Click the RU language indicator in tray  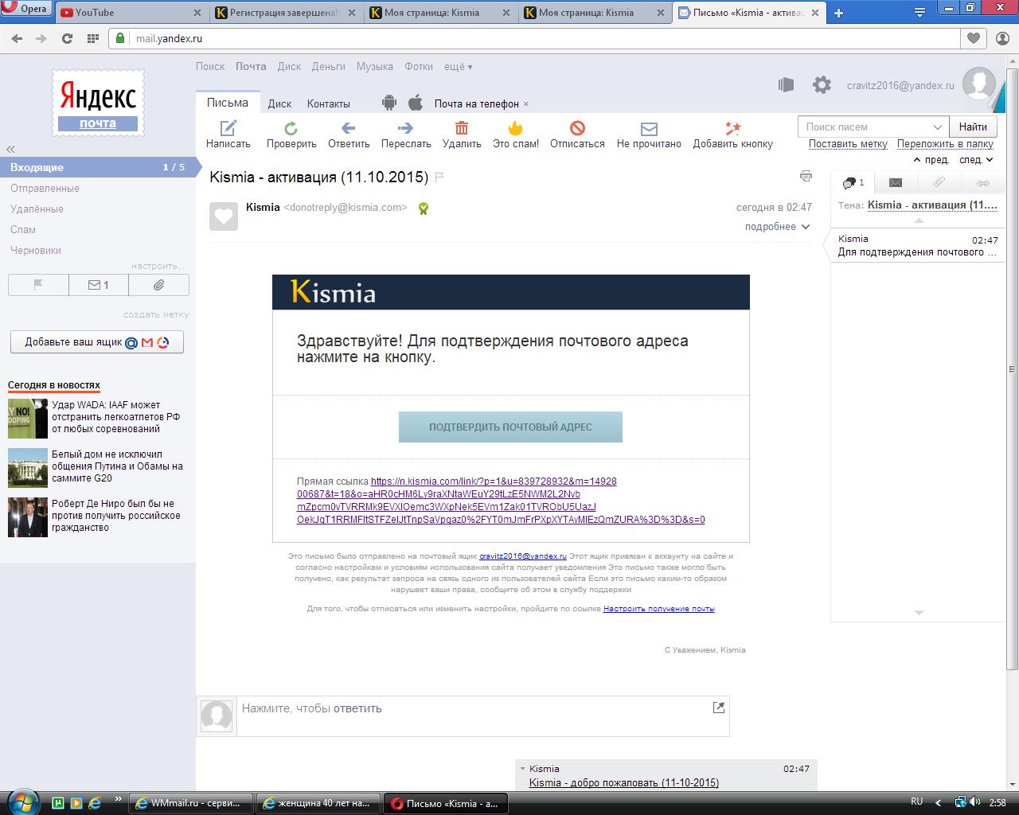[916, 802]
